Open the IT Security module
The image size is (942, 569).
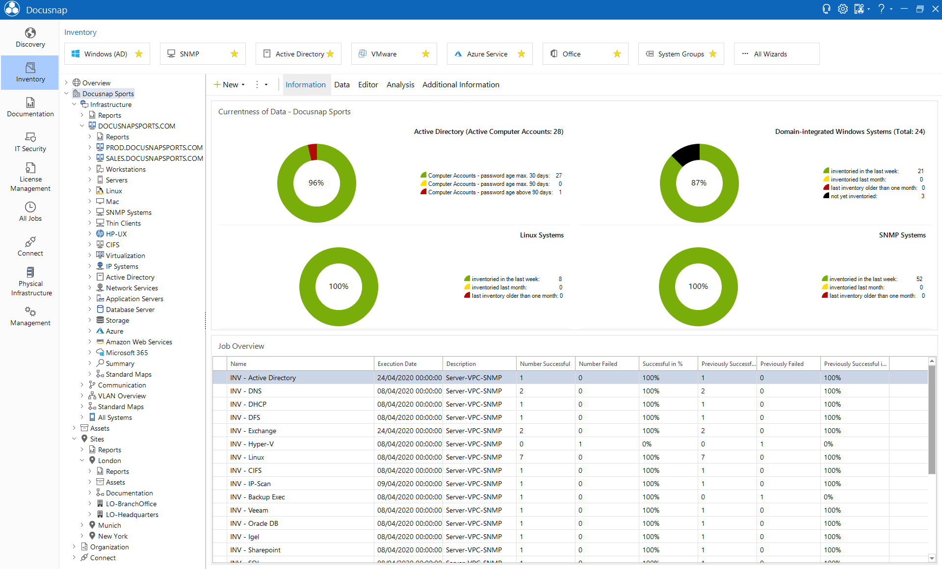pos(30,142)
